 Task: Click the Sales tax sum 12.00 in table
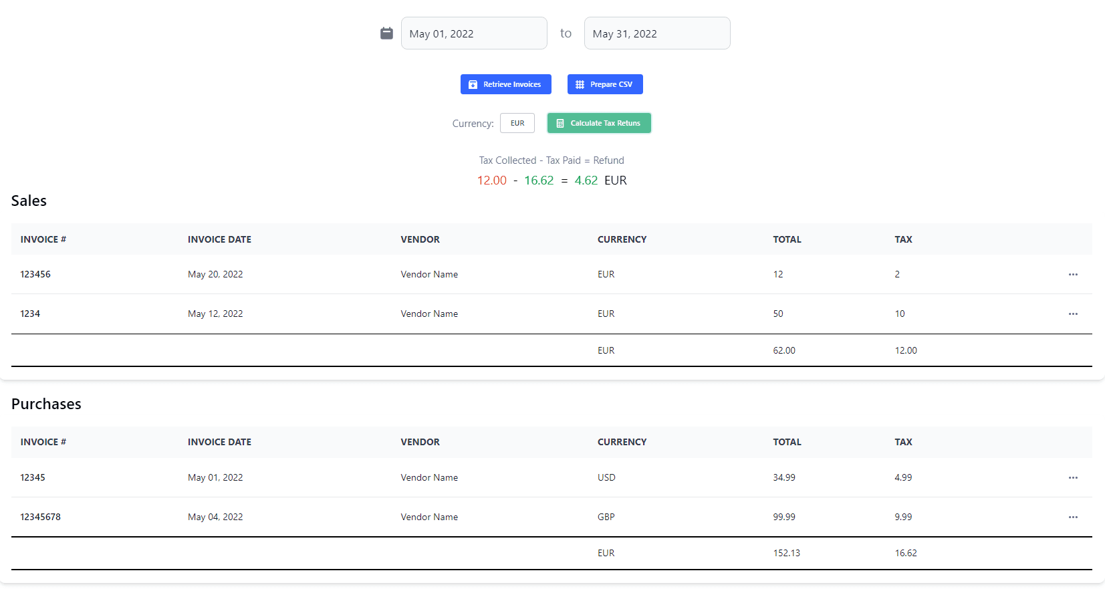(906, 350)
